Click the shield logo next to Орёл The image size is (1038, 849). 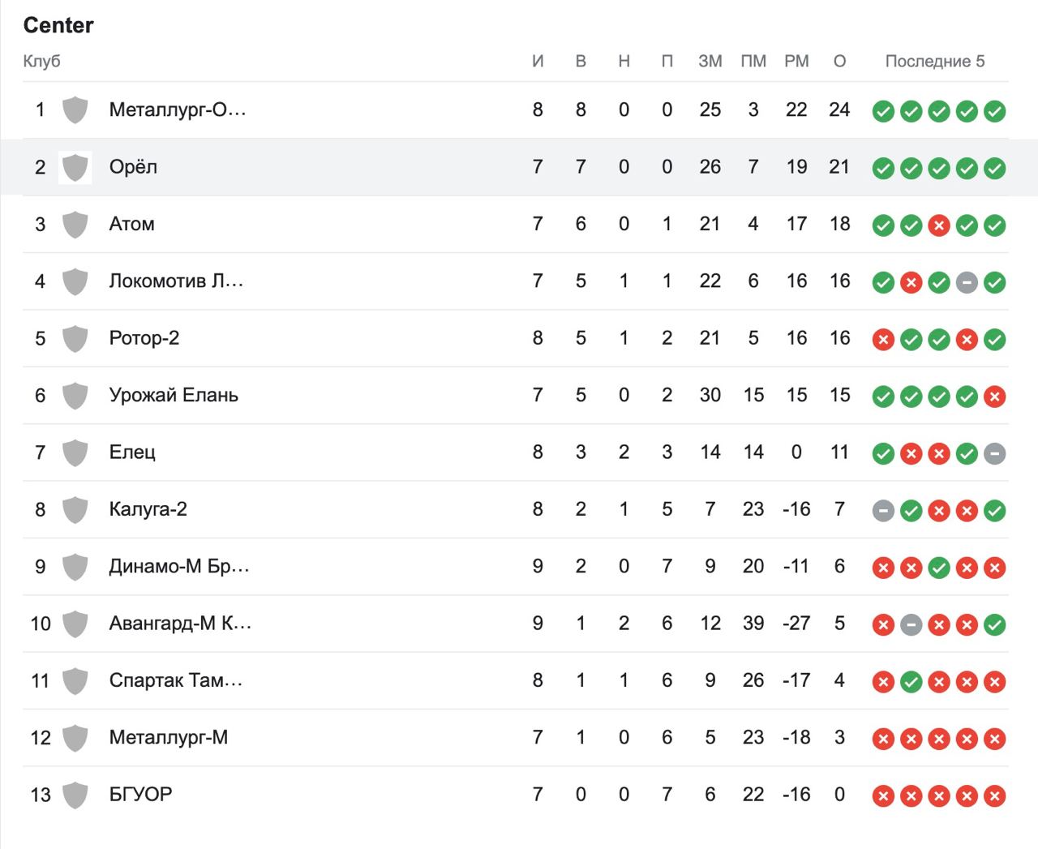(75, 168)
